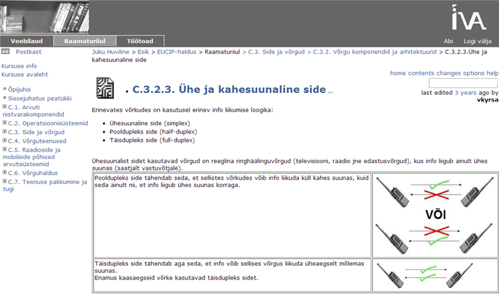Click 'Pooldupleks side (half-duplex)' list item
Screen dimensions: 499x297
[x=153, y=132]
